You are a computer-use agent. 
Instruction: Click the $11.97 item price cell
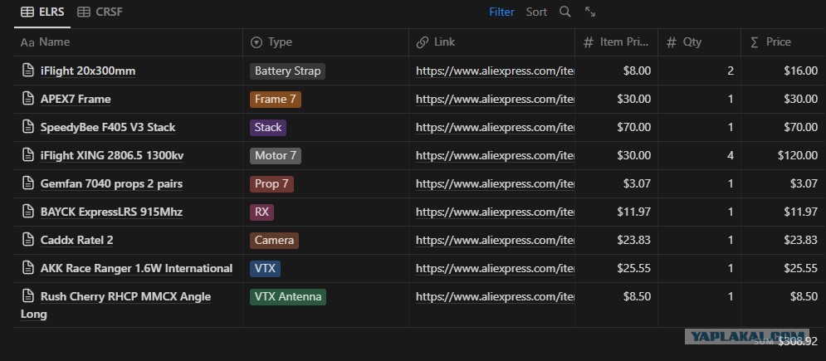(x=616, y=212)
